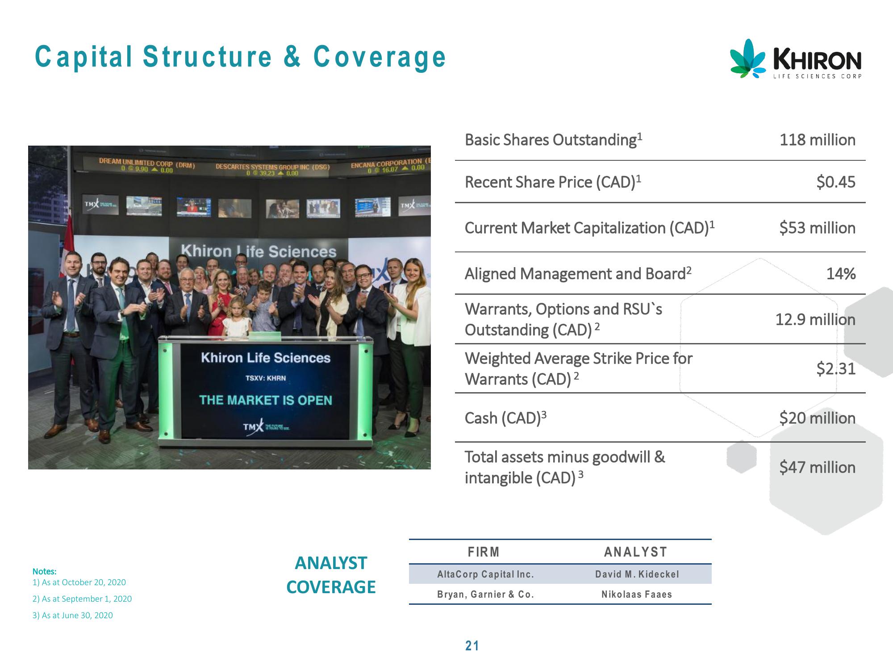893x670 pixels.
Task: Click the FIRM column header
Action: 484,552
